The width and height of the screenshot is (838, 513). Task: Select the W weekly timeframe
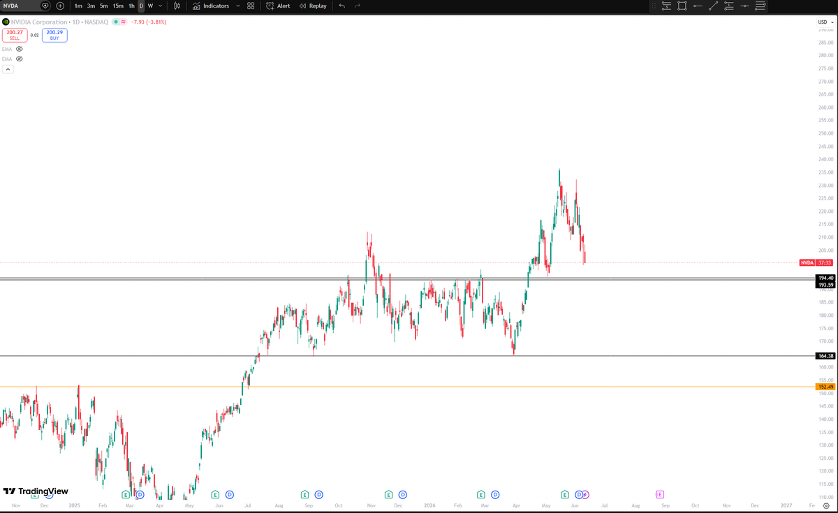coord(150,6)
